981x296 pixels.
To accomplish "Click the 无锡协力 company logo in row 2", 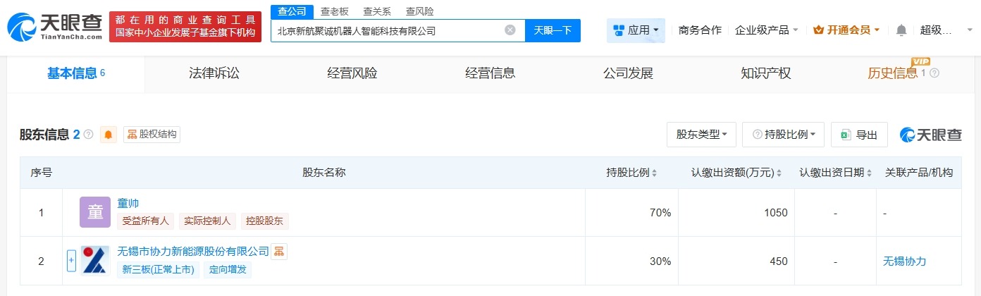I will (x=95, y=260).
